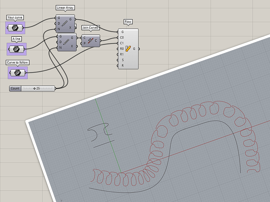Screen dimensions: 270x202
Task: Click G input of upper Linear Array
Action: [x=59, y=18]
